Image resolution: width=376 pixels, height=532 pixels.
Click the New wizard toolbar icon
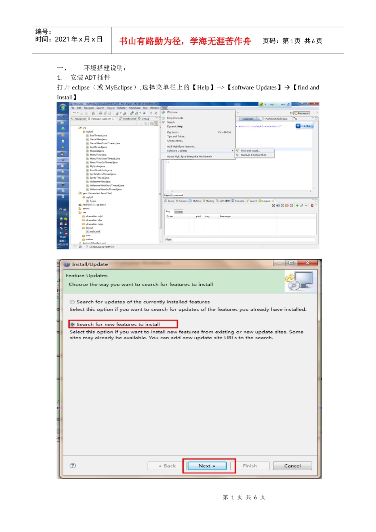point(74,113)
